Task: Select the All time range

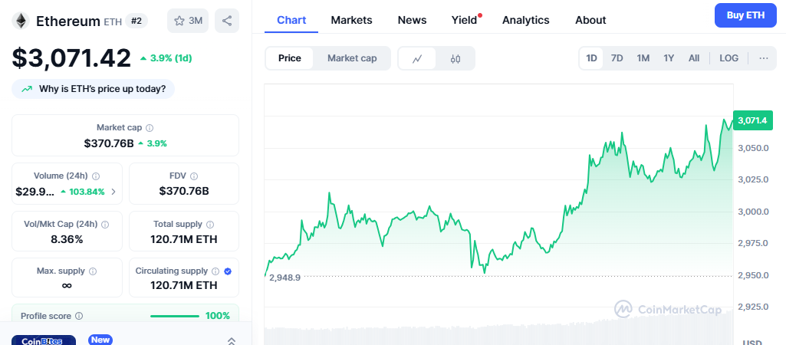Action: pos(694,58)
